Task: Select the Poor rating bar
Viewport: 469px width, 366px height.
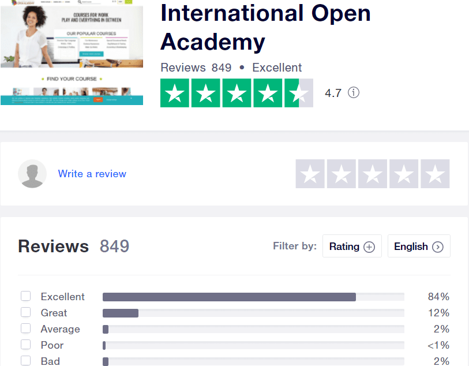Action: 253,345
